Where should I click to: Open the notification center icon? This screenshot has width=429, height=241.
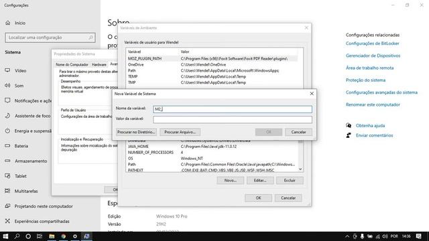(x=418, y=236)
